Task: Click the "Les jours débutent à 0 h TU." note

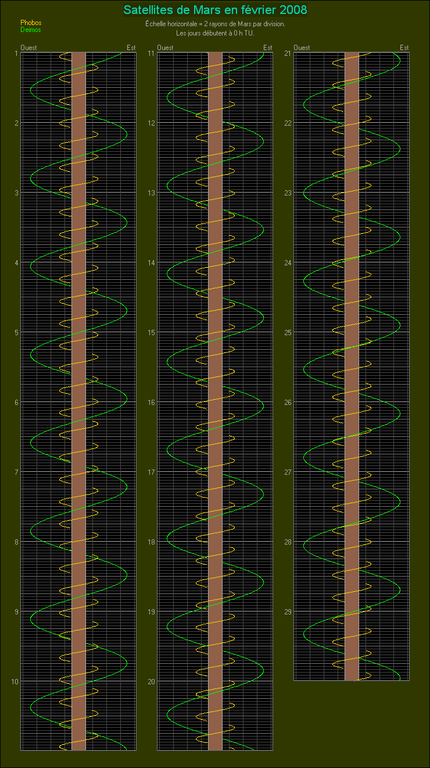Action: pyautogui.click(x=215, y=33)
